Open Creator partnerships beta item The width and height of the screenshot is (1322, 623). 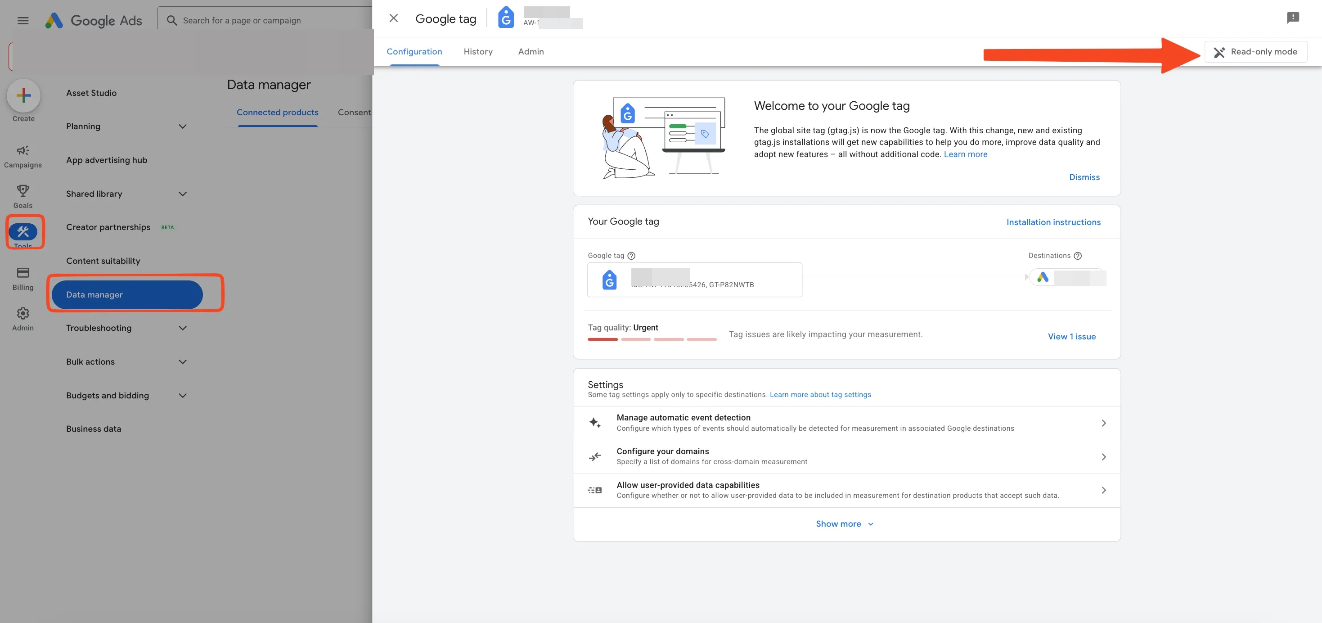[x=121, y=227]
